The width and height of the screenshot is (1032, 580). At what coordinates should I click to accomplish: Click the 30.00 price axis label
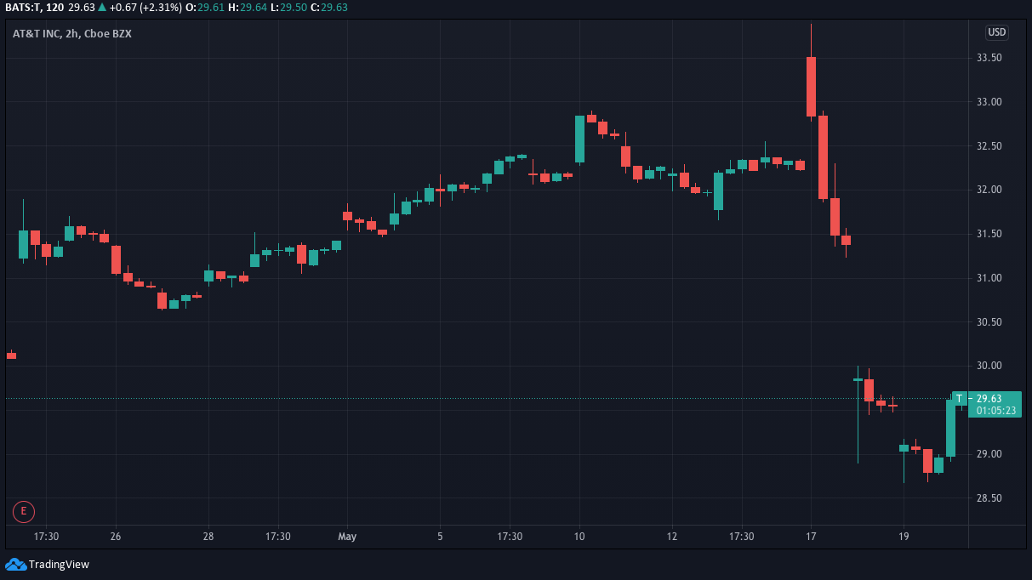pos(989,366)
